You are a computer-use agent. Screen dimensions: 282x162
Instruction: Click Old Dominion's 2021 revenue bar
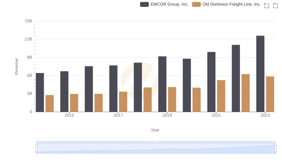(221, 96)
